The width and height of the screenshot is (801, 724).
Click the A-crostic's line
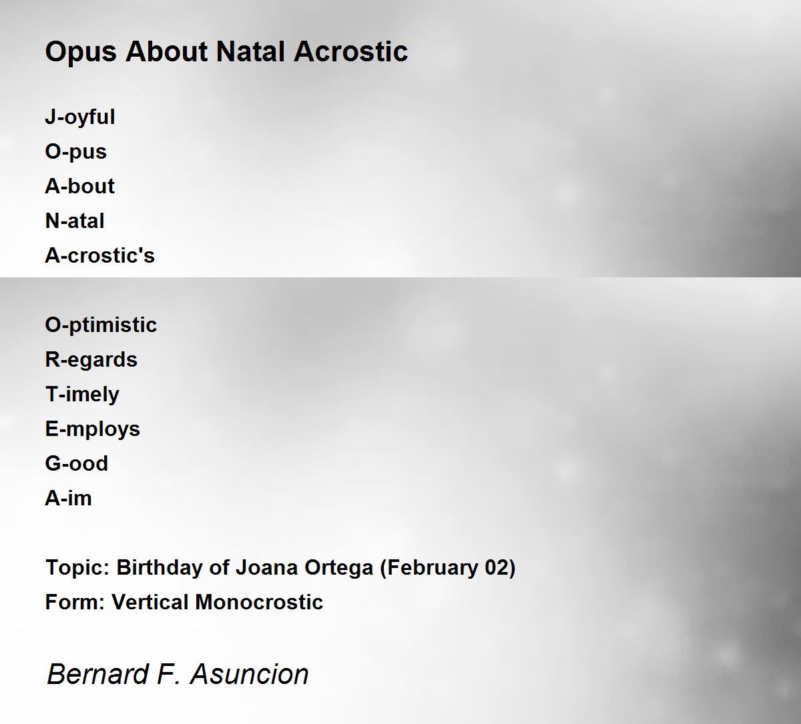tap(99, 255)
